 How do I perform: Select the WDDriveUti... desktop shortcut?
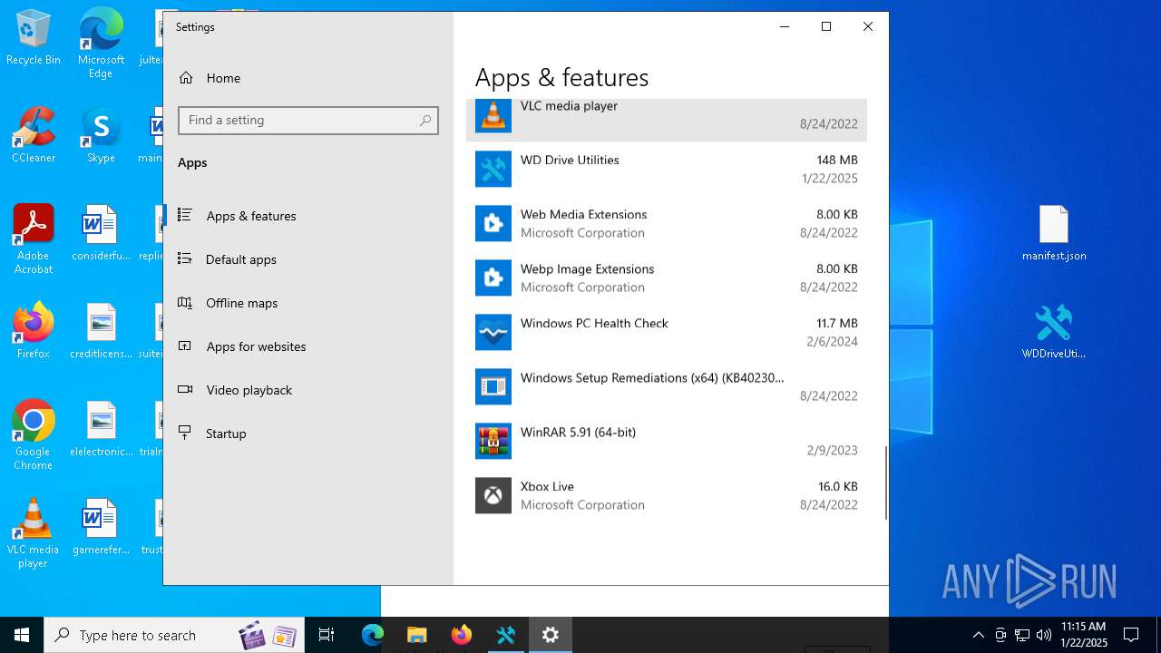(1054, 331)
